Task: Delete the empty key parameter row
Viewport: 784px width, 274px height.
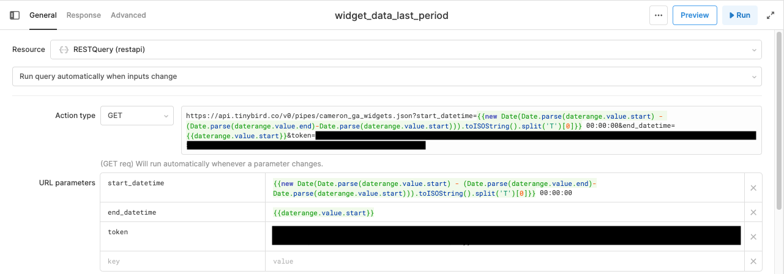Action: coord(753,261)
